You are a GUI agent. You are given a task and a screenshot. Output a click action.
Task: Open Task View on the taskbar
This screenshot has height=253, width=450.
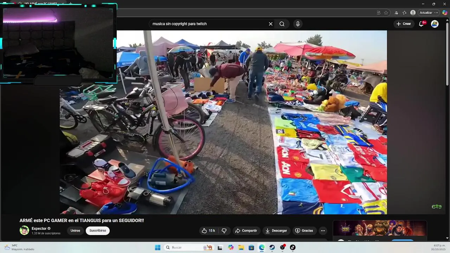220,247
